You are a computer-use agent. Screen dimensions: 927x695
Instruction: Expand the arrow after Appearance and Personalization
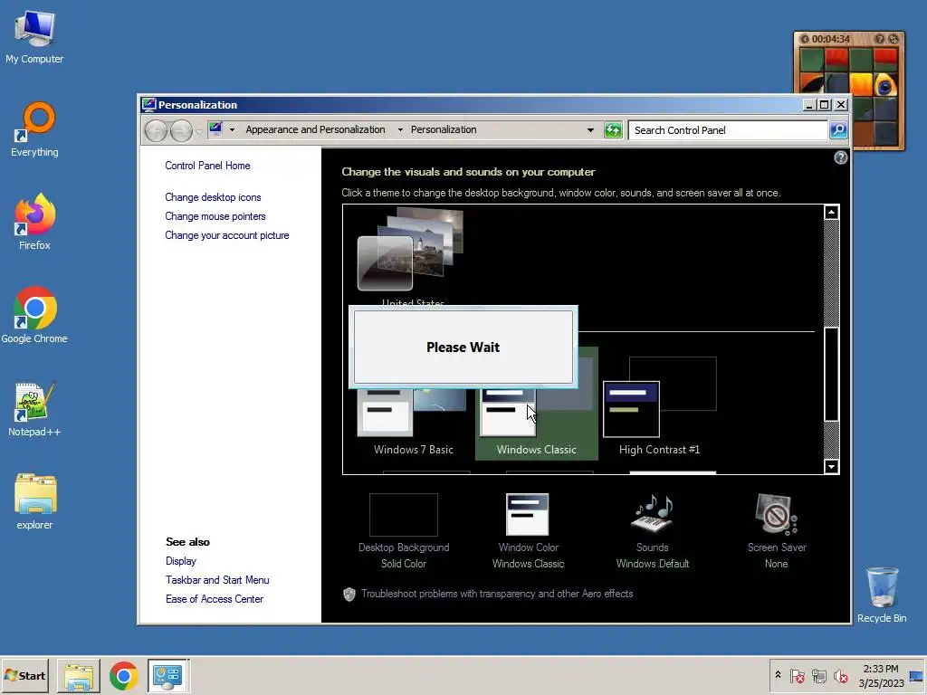pos(400,130)
